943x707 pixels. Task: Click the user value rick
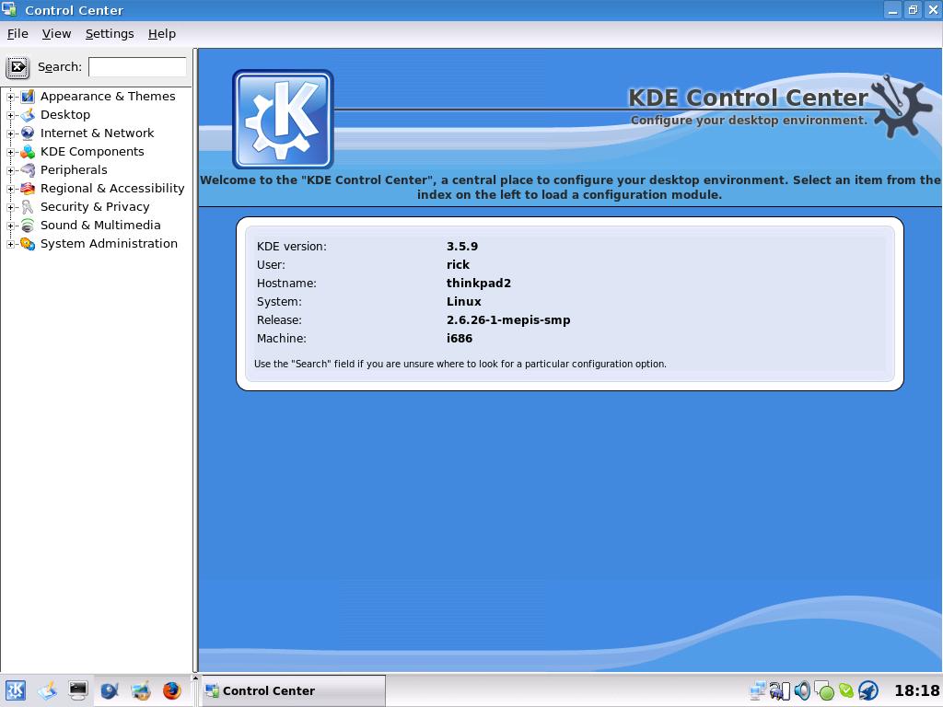coord(458,264)
